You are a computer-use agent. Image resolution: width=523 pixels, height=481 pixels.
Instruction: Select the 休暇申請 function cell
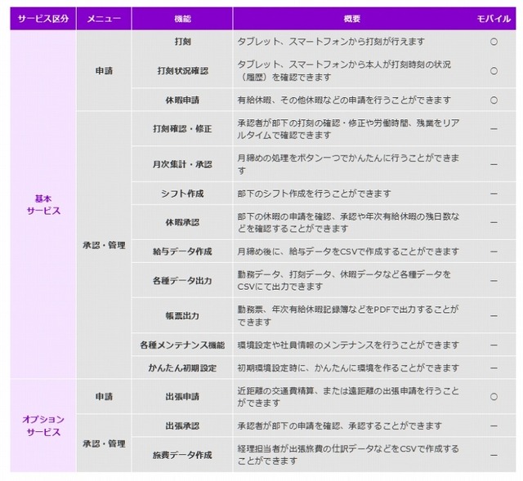182,100
